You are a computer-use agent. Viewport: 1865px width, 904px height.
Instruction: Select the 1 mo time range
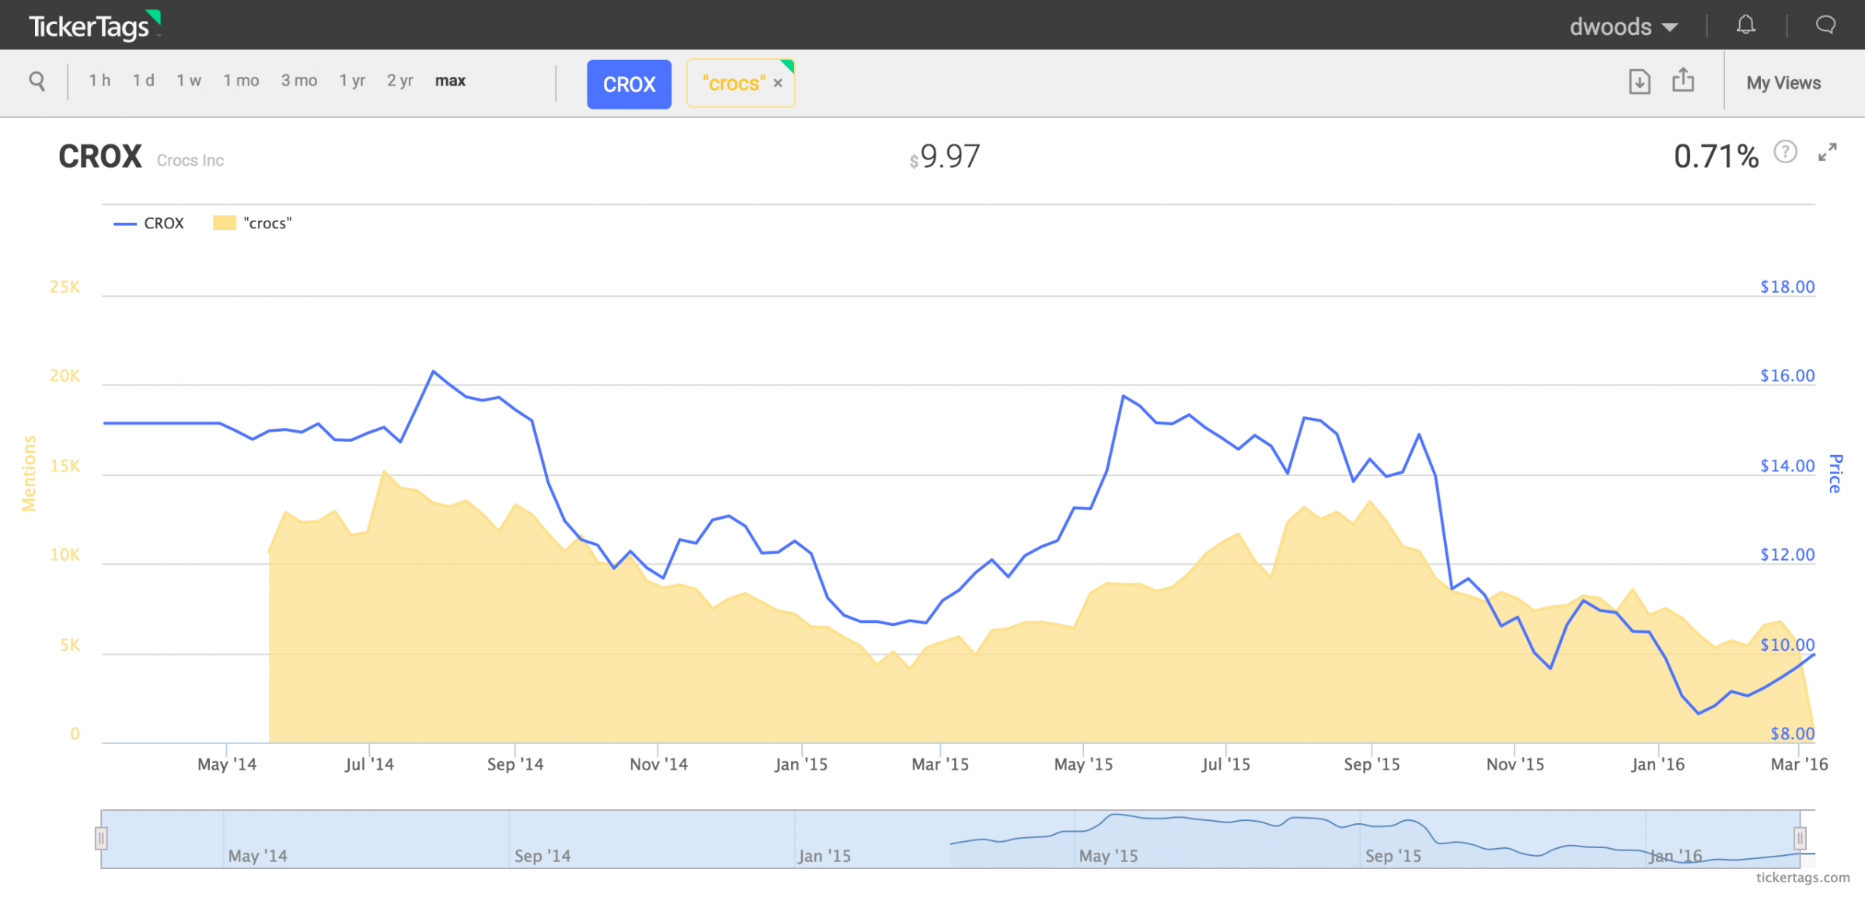[x=241, y=80]
